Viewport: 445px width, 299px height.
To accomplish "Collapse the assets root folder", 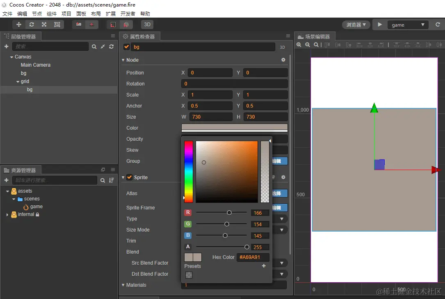I will pyautogui.click(x=8, y=191).
